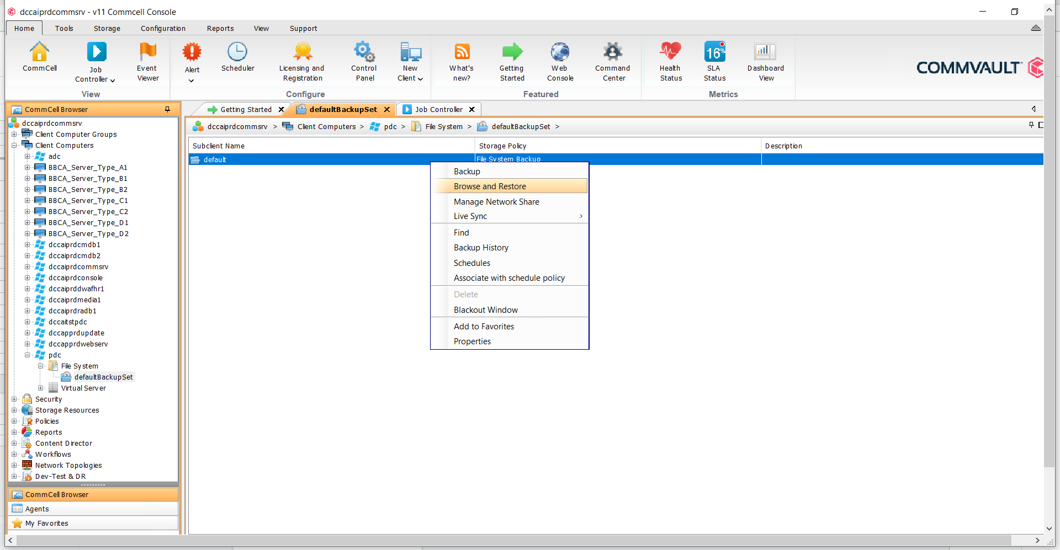Viewport: 1060px width, 550px height.
Task: Select Manage Network Share menu entry
Action: point(510,202)
